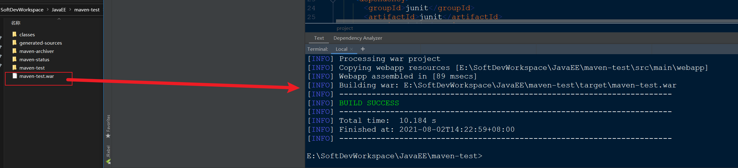This screenshot has width=738, height=168.
Task: Switch to the Dependency Analyzer tab
Action: pos(358,38)
